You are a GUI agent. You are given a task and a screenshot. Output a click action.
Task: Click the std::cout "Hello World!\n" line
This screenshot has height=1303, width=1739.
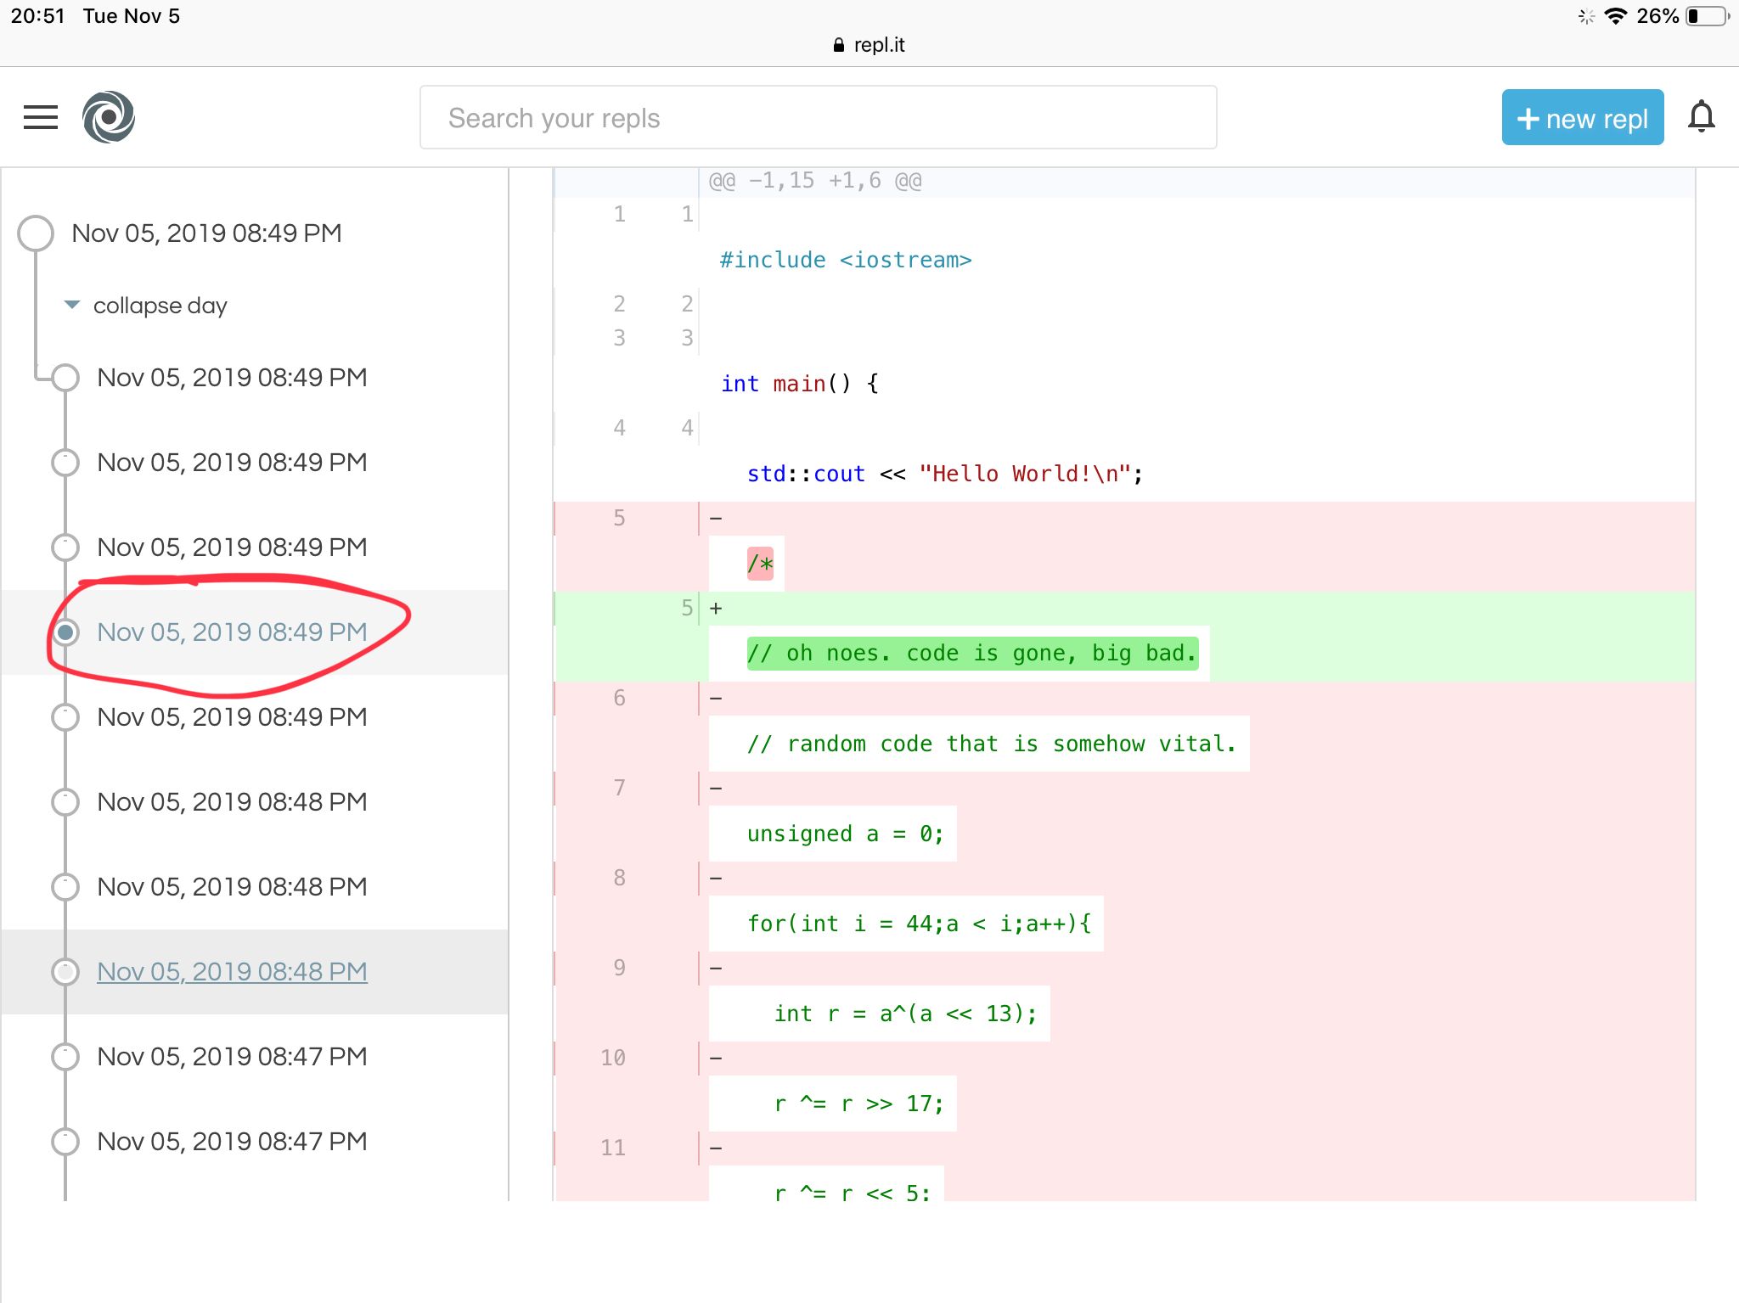pos(945,474)
